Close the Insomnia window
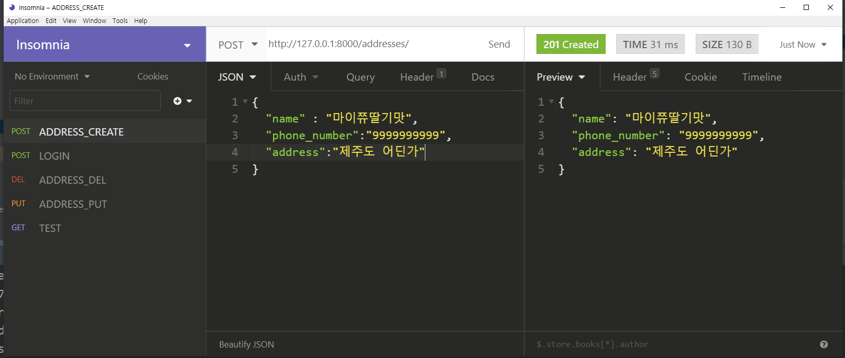This screenshot has width=845, height=358. 830,7
